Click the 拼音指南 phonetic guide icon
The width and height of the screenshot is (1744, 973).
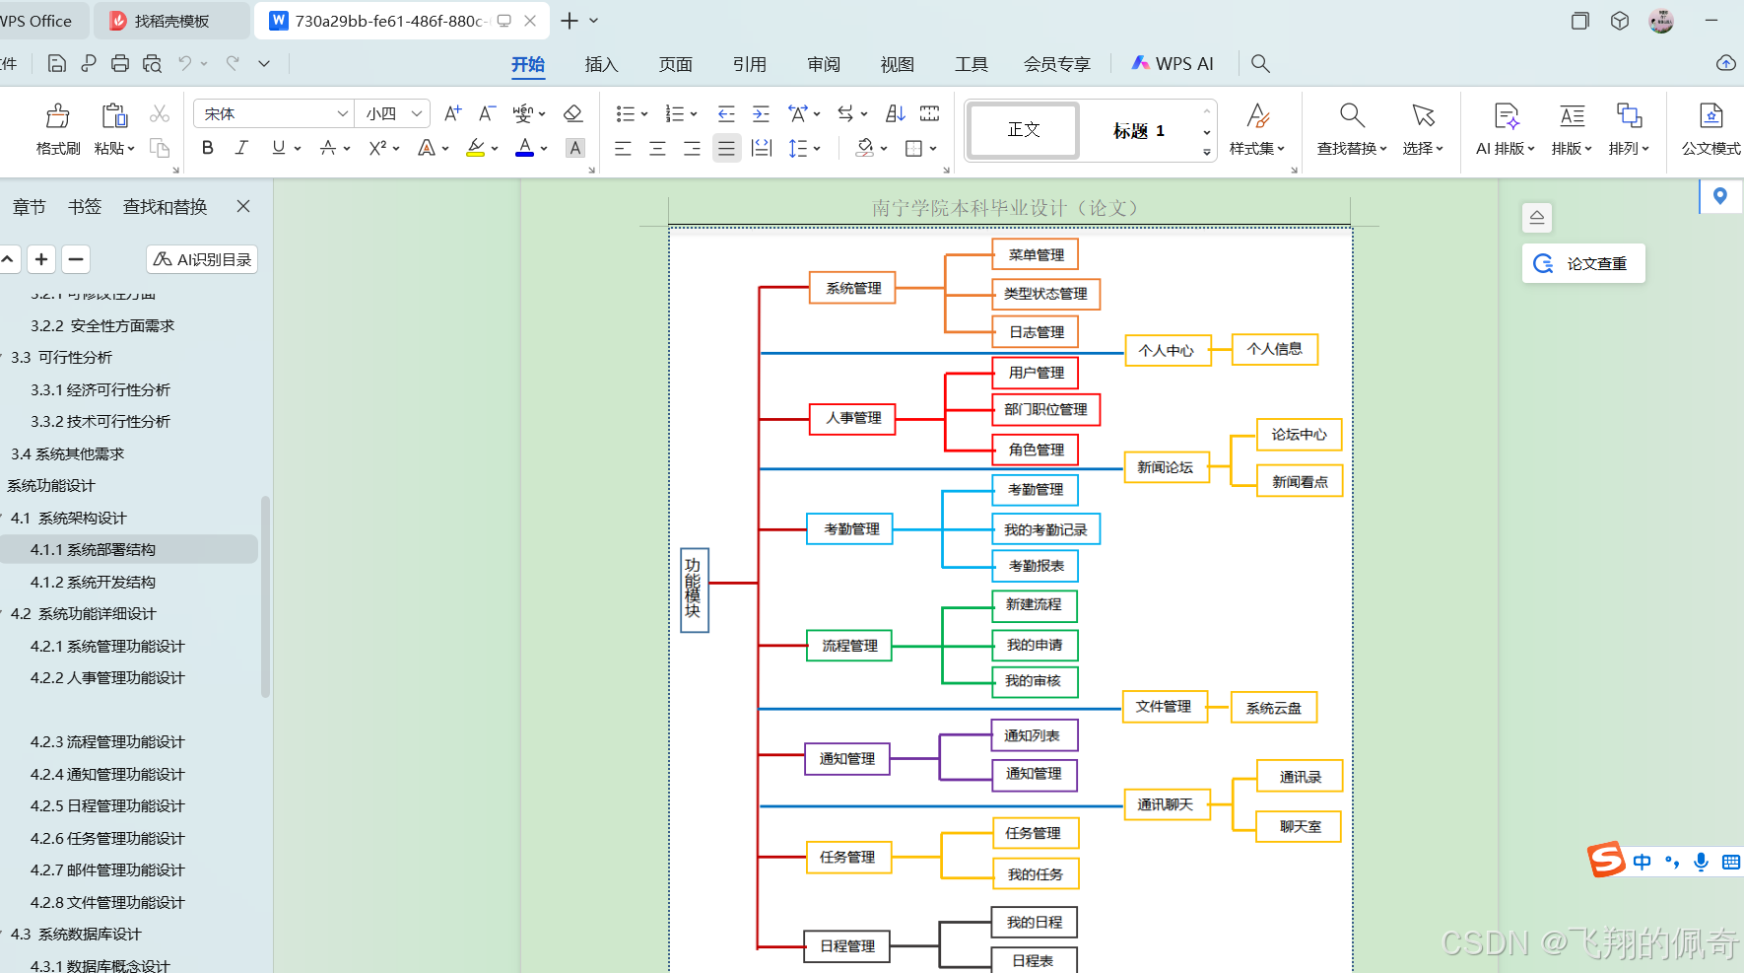523,112
